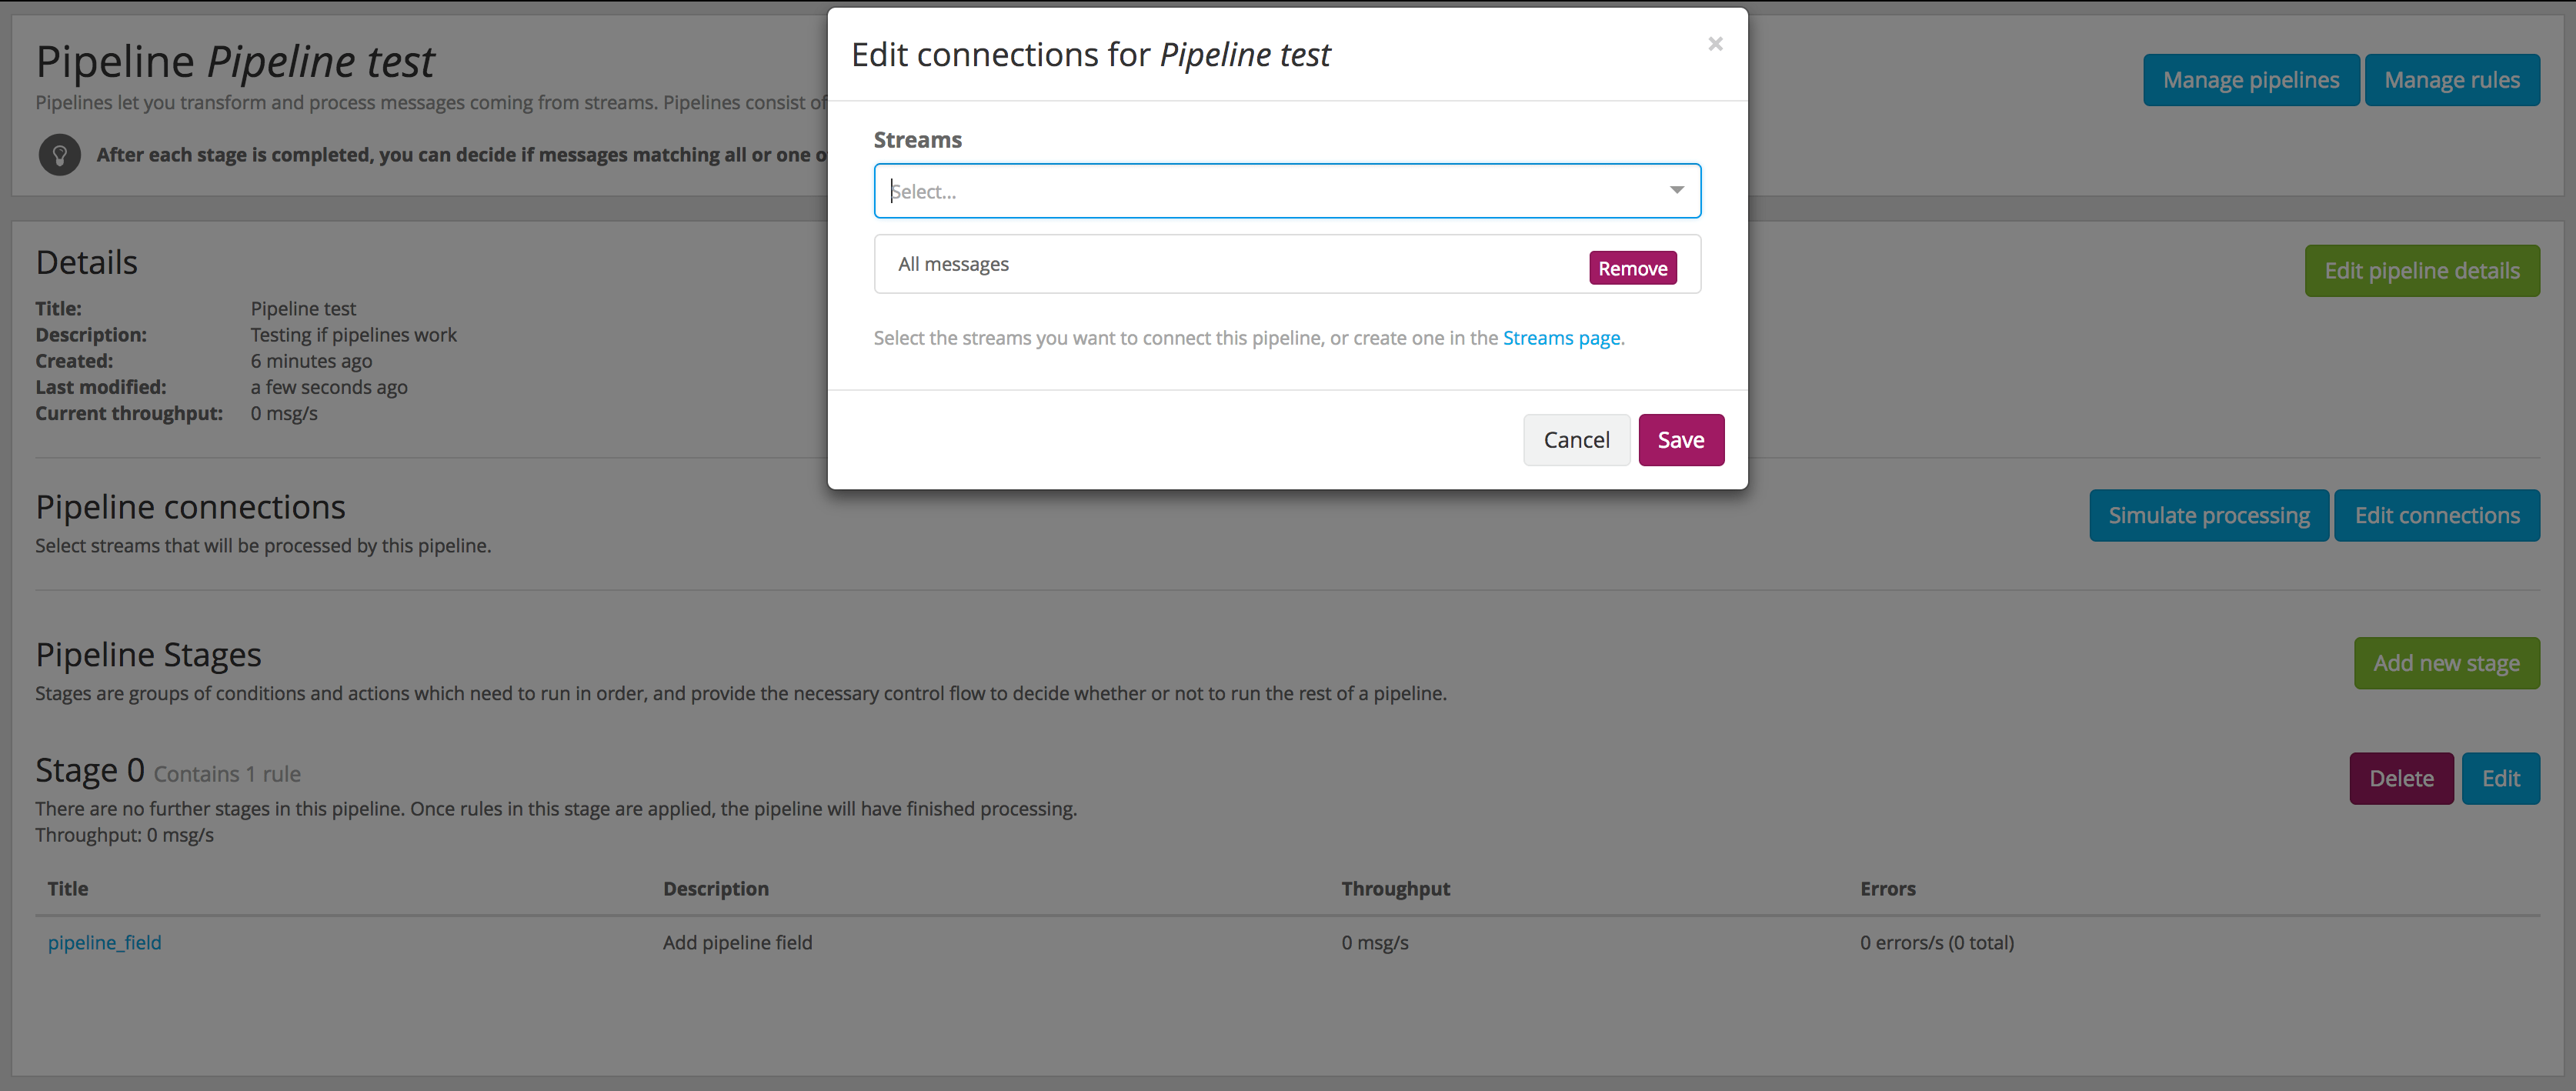Close the Edit connections dialog
This screenshot has width=2576, height=1091.
[x=1715, y=43]
